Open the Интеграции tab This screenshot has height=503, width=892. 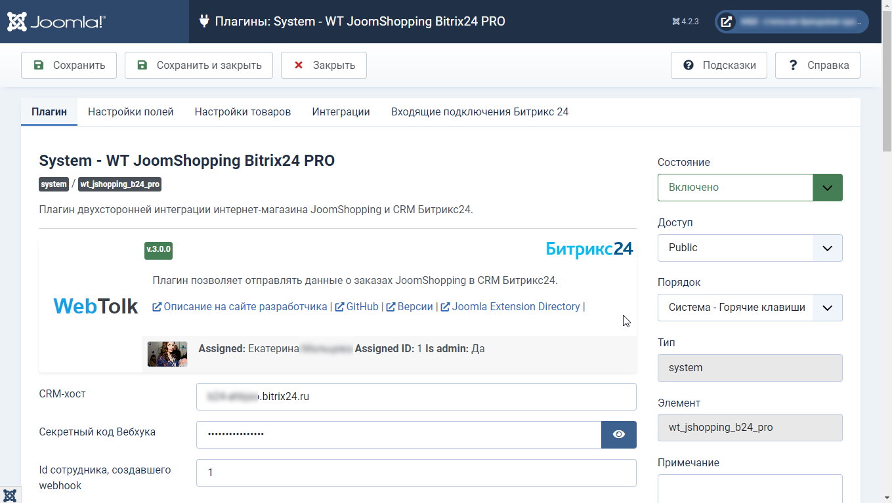(341, 112)
